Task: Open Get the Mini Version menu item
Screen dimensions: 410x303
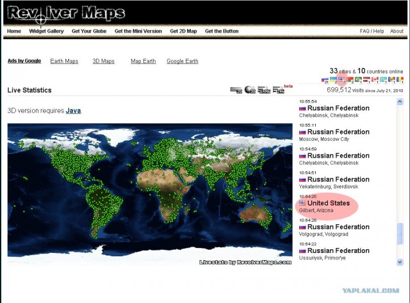Action: pyautogui.click(x=138, y=31)
